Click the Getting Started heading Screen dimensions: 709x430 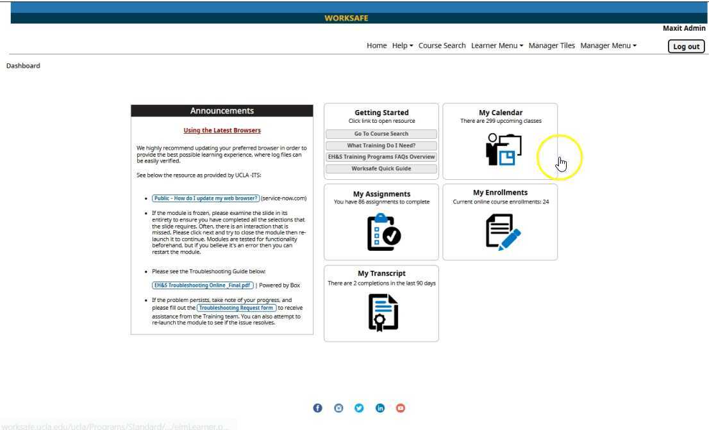point(381,113)
